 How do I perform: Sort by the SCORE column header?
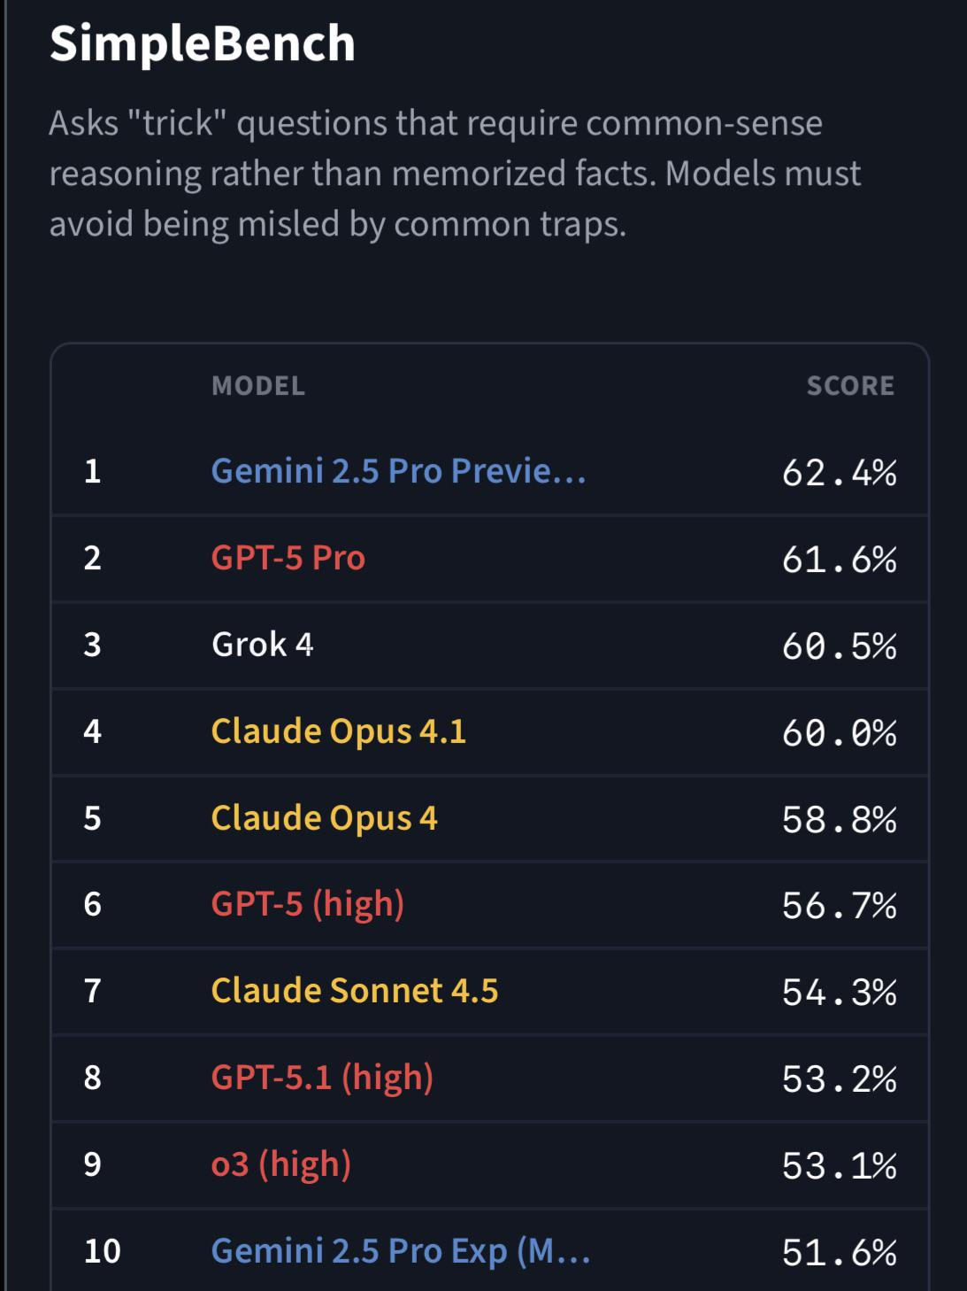(x=850, y=386)
